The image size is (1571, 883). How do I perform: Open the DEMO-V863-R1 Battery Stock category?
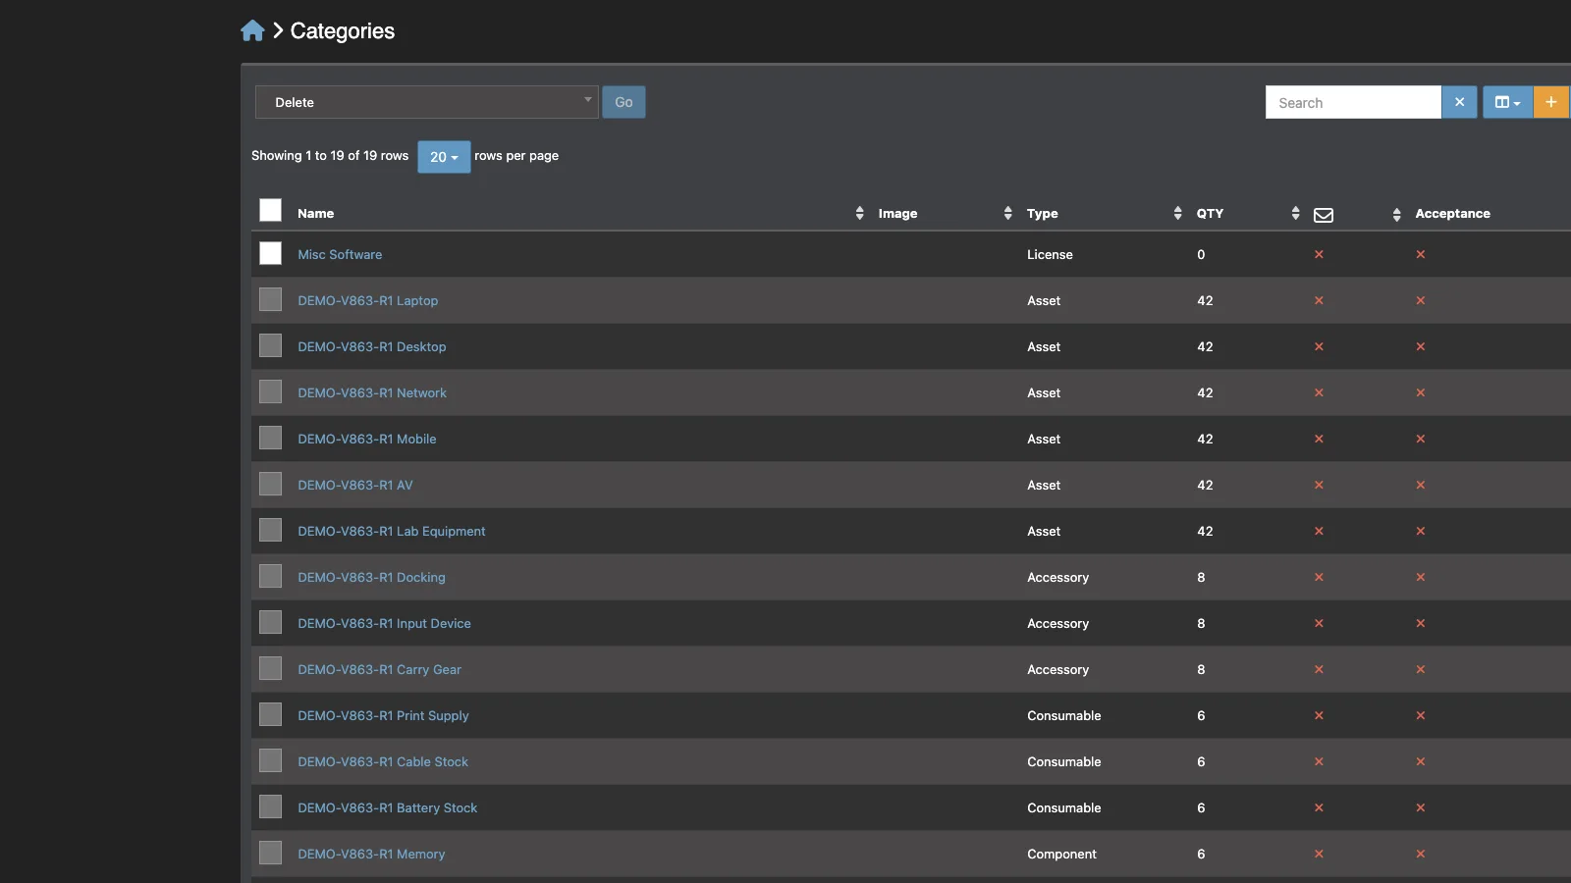pyautogui.click(x=387, y=807)
